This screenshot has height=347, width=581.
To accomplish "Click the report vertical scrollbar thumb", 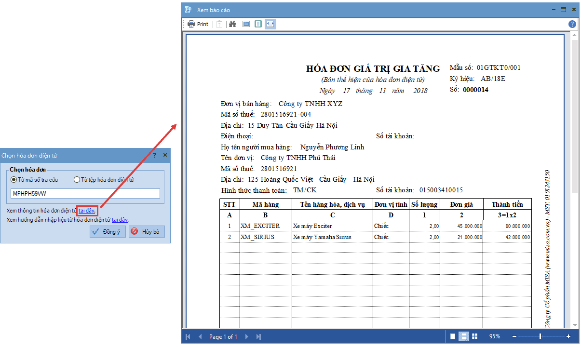I will coord(575,116).
